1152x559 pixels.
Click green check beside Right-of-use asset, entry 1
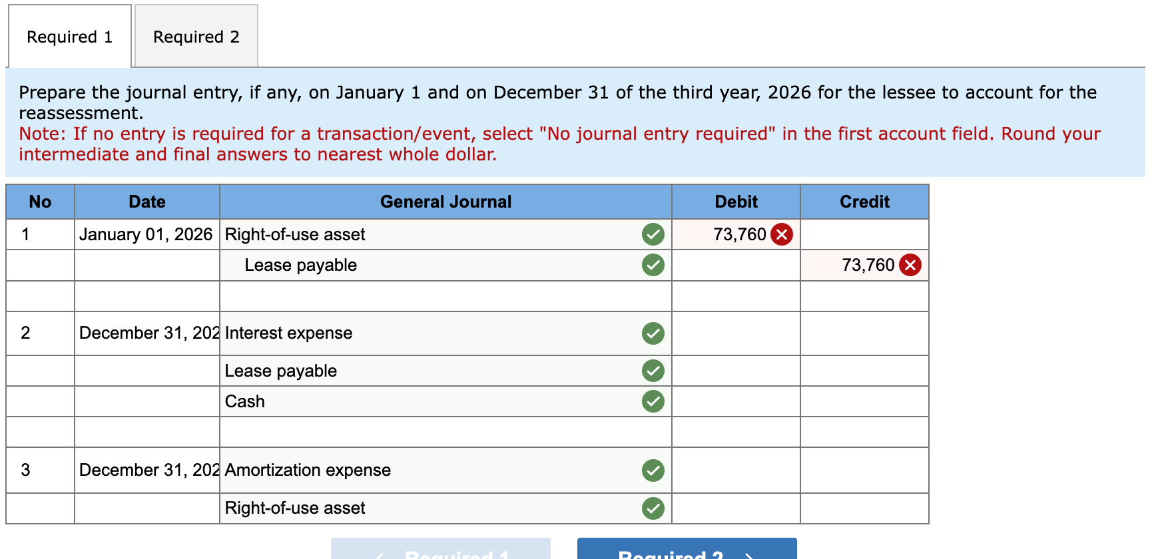653,234
